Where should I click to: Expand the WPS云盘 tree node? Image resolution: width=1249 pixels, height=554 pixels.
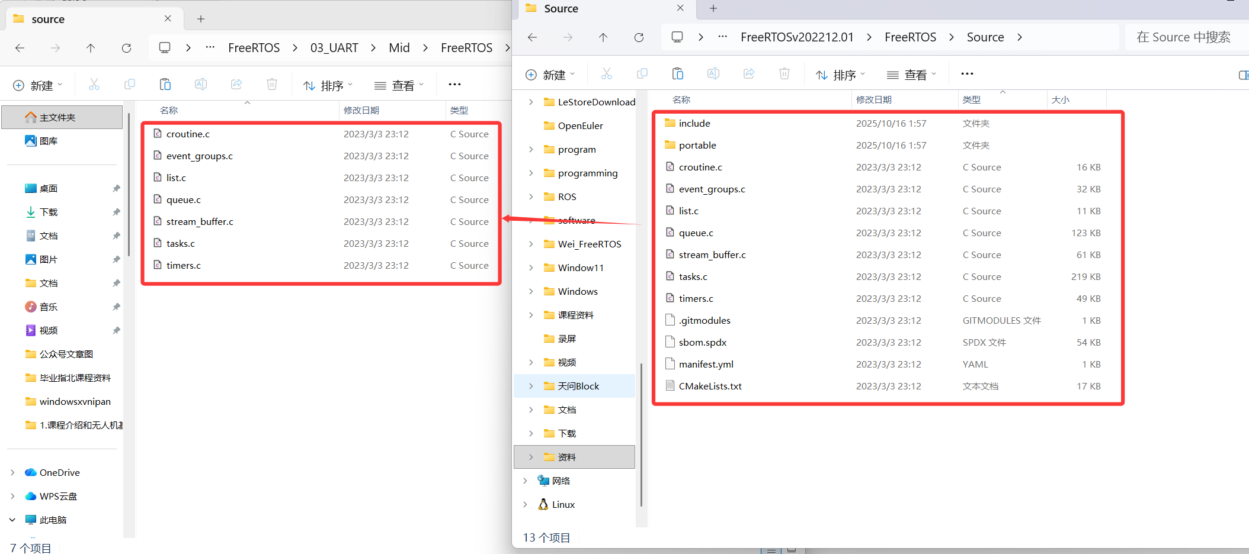(x=12, y=496)
